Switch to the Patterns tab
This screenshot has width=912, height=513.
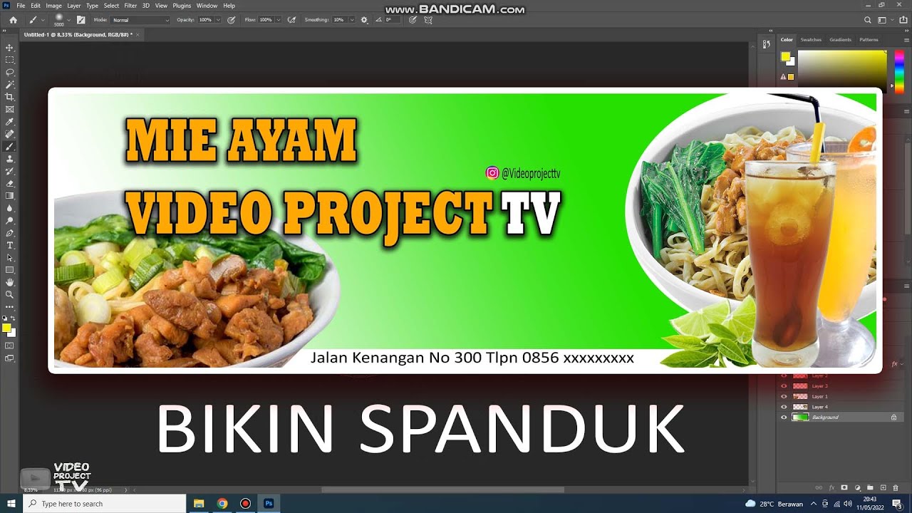[869, 40]
